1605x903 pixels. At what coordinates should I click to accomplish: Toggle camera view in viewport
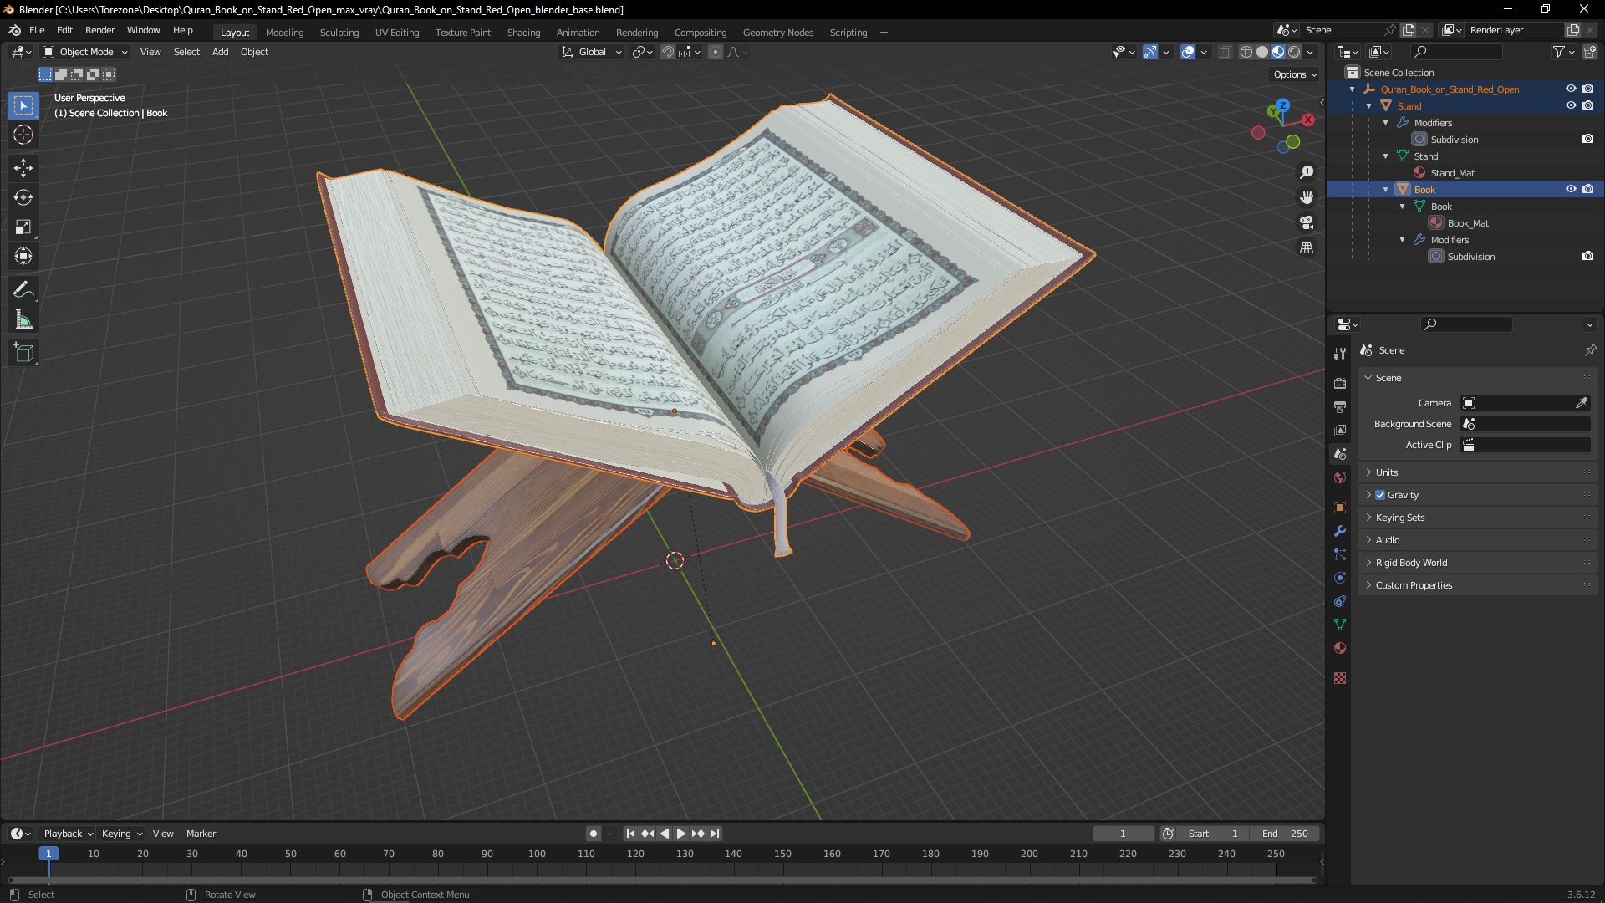pyautogui.click(x=1307, y=222)
